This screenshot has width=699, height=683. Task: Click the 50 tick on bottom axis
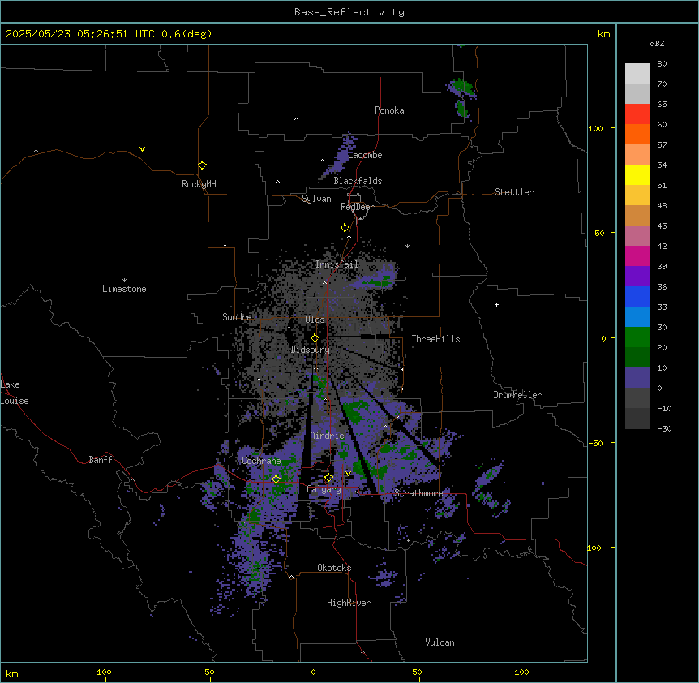pos(417,672)
